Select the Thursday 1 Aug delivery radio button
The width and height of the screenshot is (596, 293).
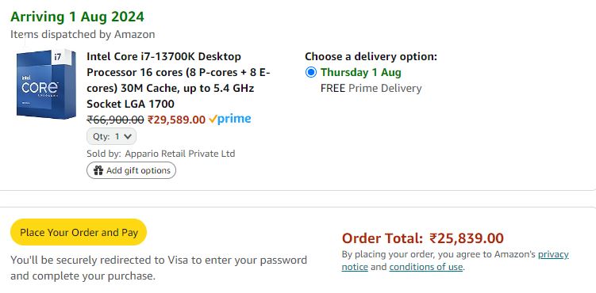(x=310, y=72)
